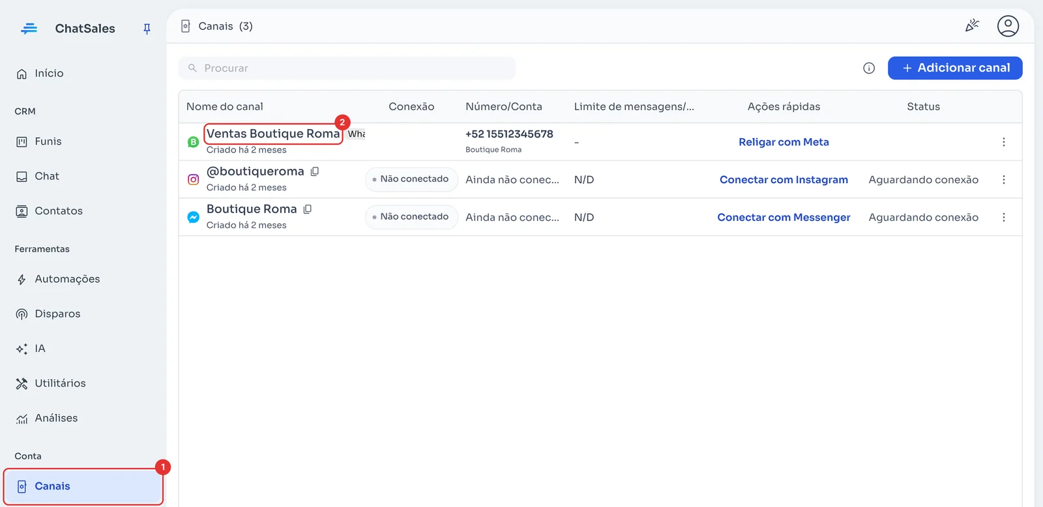Click the Status column header

point(924,107)
